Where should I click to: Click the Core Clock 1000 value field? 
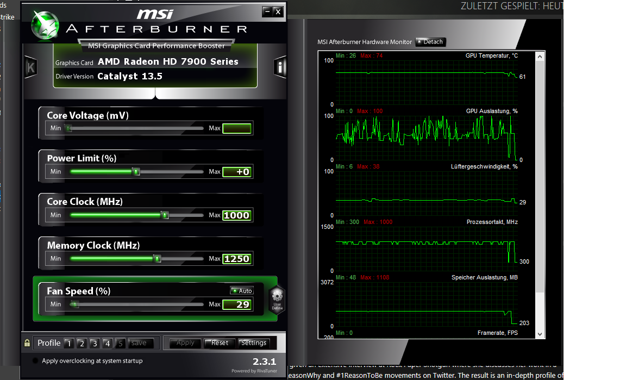click(x=237, y=215)
